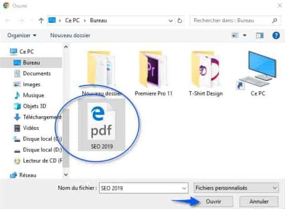Change the view layout icon
The height and width of the screenshot is (209, 285).
click(235, 35)
